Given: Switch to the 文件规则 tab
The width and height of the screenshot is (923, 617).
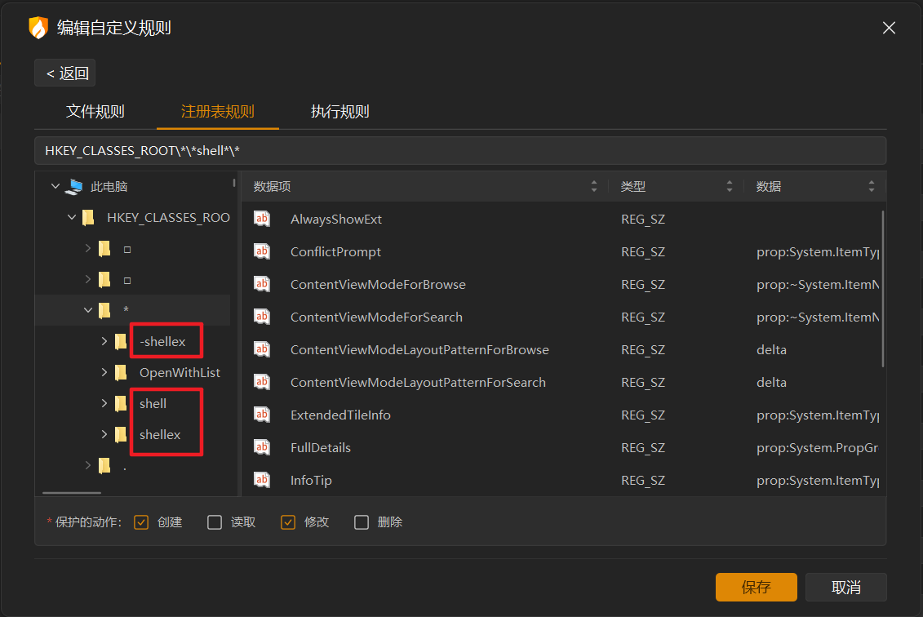Looking at the screenshot, I should tap(95, 112).
